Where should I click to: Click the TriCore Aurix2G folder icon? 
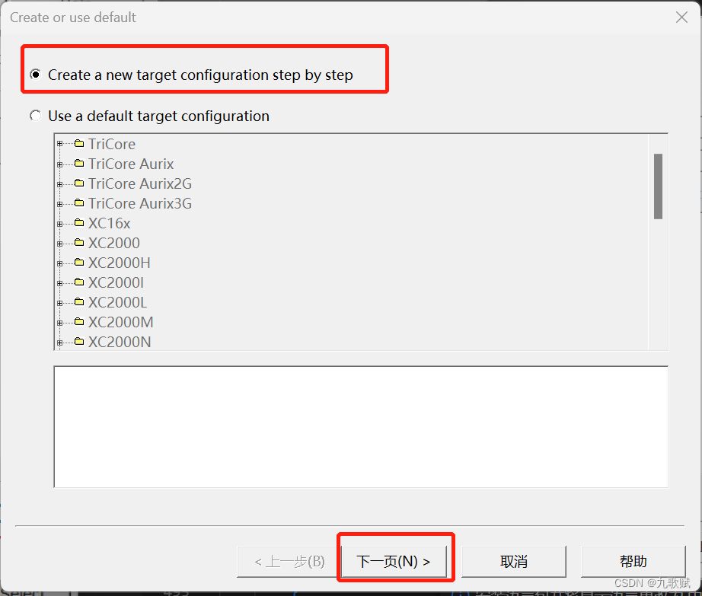pos(78,183)
